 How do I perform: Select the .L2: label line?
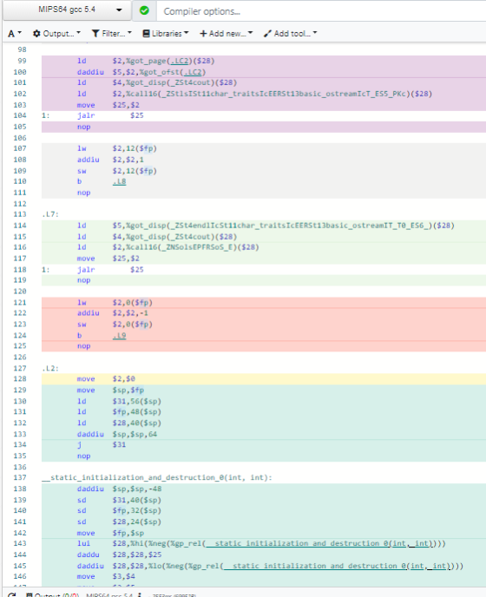(50, 368)
